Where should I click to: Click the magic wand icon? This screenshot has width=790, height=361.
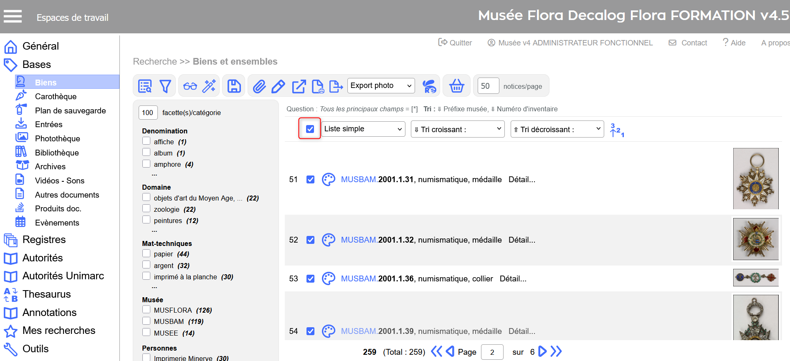(209, 86)
